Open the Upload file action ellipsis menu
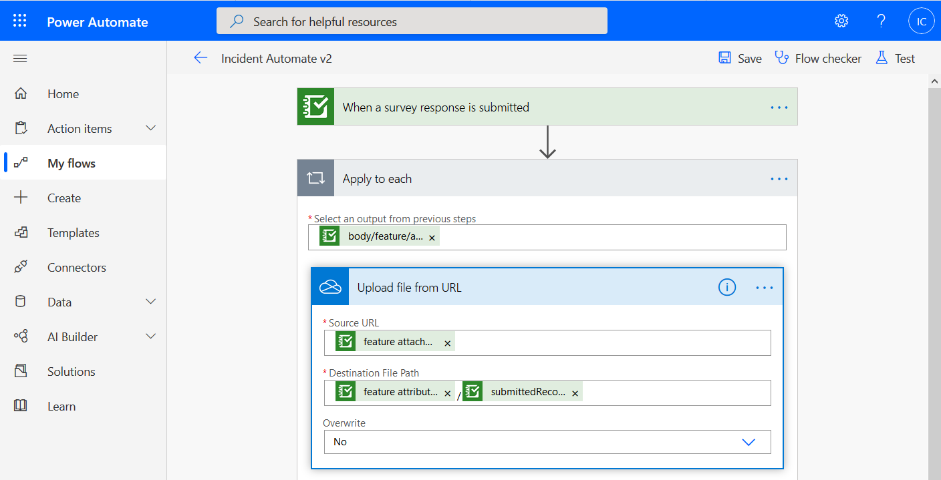 (x=764, y=287)
